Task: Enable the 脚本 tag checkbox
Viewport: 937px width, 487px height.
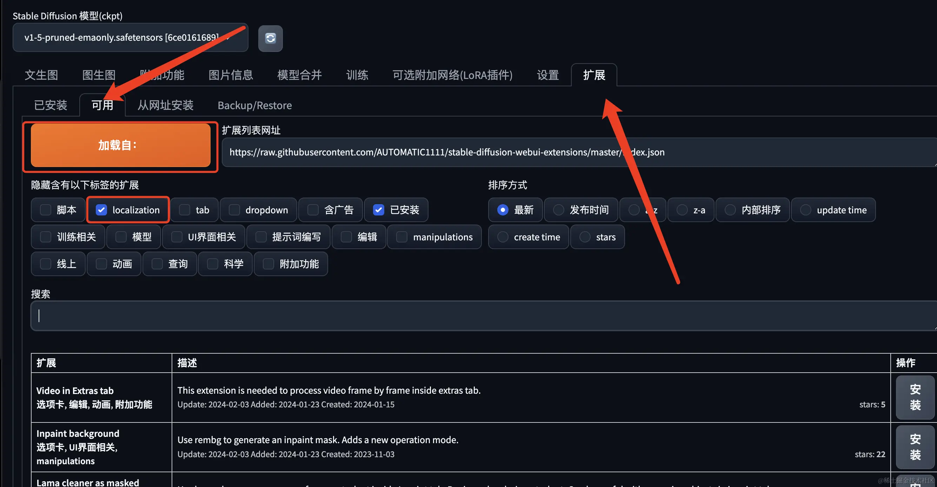Action: click(46, 210)
